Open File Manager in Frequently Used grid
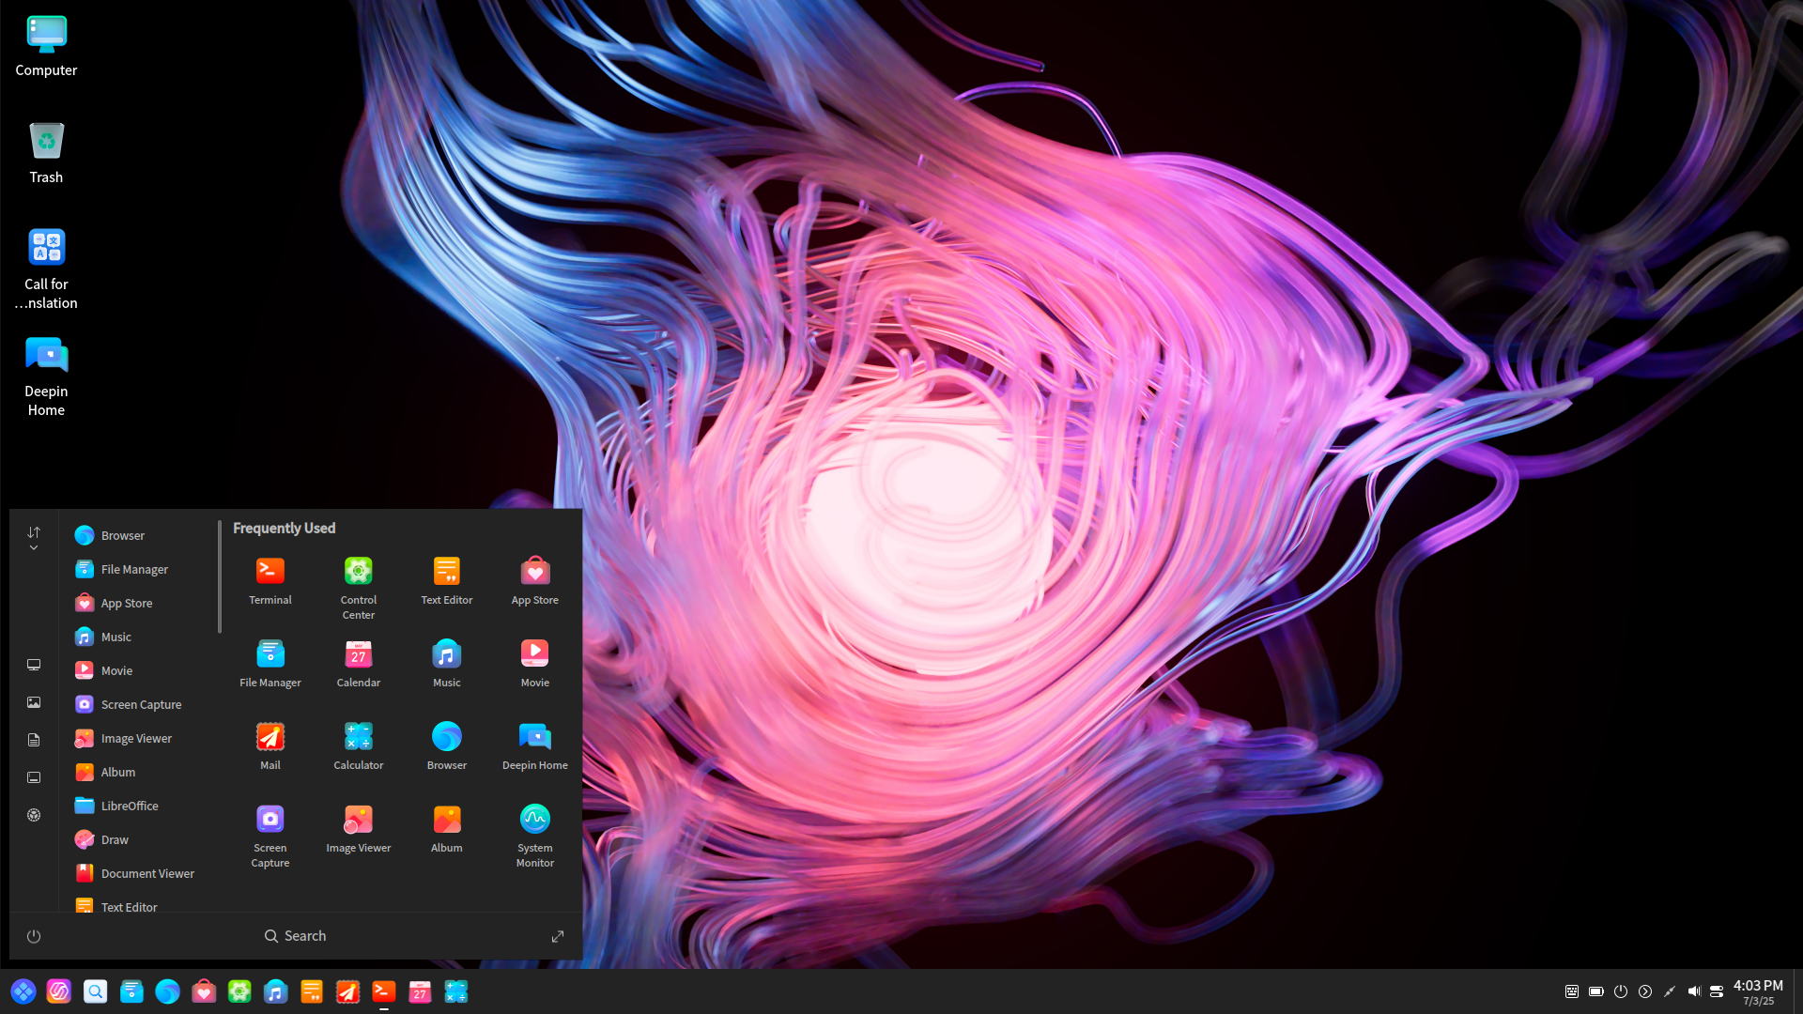1803x1014 pixels. 270,664
